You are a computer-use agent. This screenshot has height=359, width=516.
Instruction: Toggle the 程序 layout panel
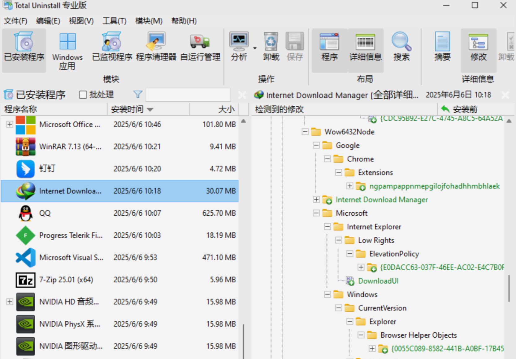(x=329, y=47)
